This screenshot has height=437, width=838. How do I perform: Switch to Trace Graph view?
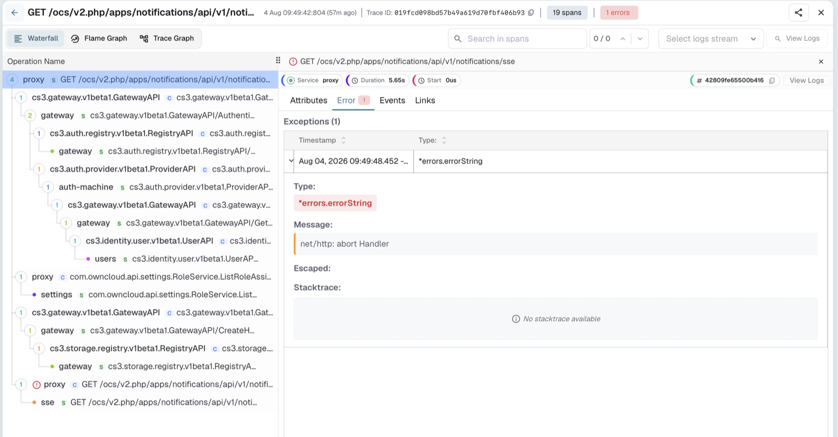point(167,39)
